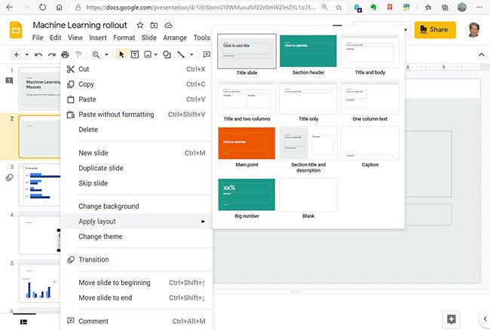Choose Paste from the context menu
Viewport: 490px width, 330px height.
pos(136,99)
